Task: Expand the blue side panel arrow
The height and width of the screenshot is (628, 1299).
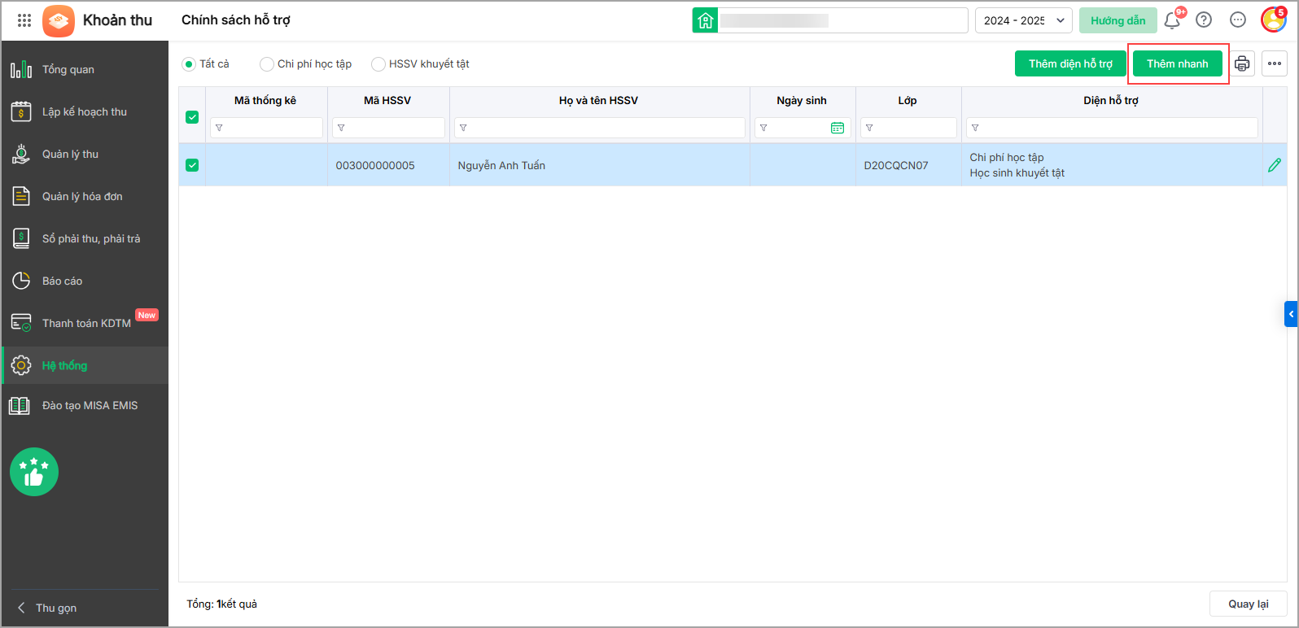Action: point(1291,314)
